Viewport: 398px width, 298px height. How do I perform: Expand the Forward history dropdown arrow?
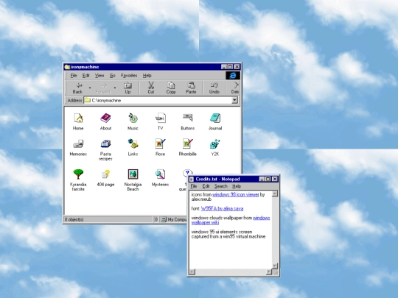(x=115, y=88)
